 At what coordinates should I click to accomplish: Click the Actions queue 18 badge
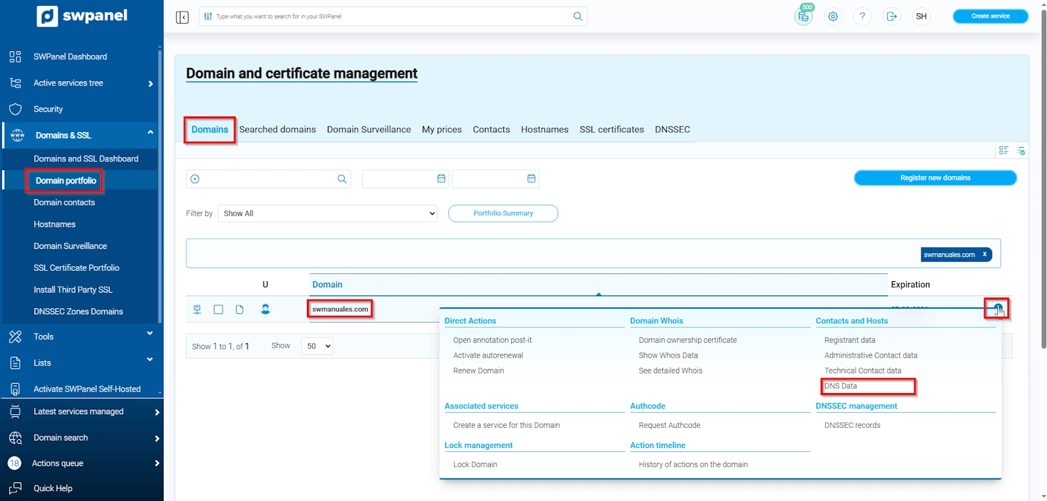pos(14,463)
